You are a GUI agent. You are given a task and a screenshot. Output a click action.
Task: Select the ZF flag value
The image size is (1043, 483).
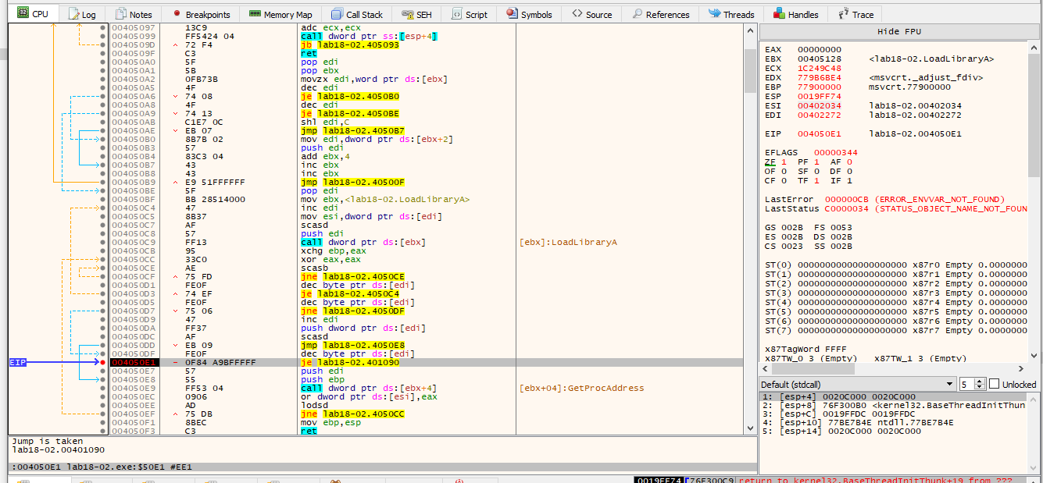tap(783, 162)
